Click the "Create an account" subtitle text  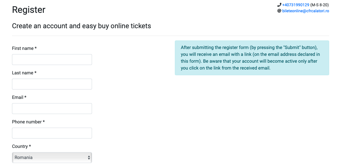[81, 26]
